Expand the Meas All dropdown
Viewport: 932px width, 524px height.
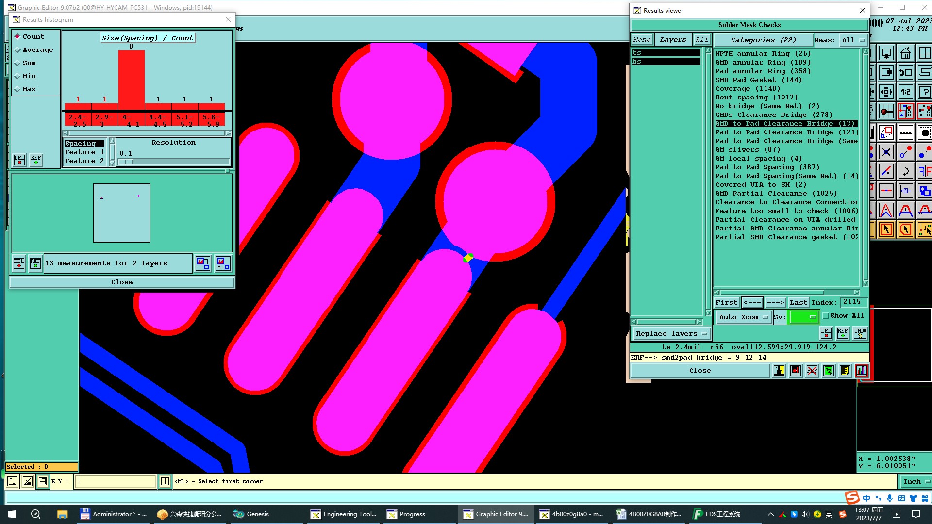coord(853,40)
